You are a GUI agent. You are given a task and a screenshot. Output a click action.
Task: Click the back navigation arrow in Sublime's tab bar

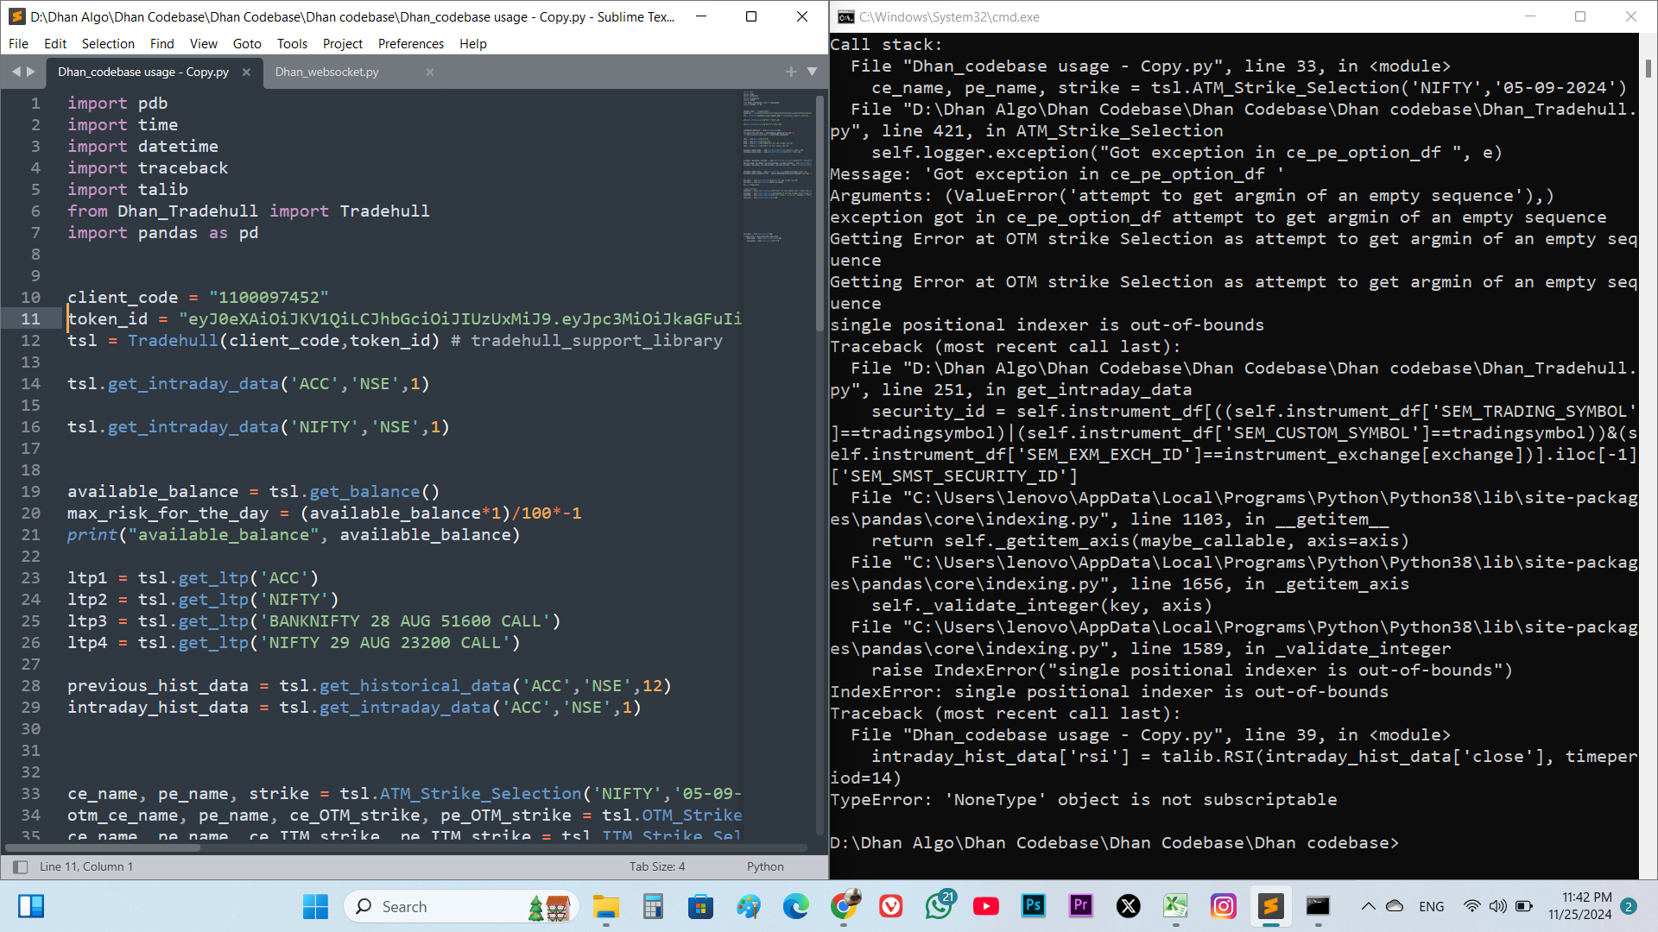tap(16, 72)
